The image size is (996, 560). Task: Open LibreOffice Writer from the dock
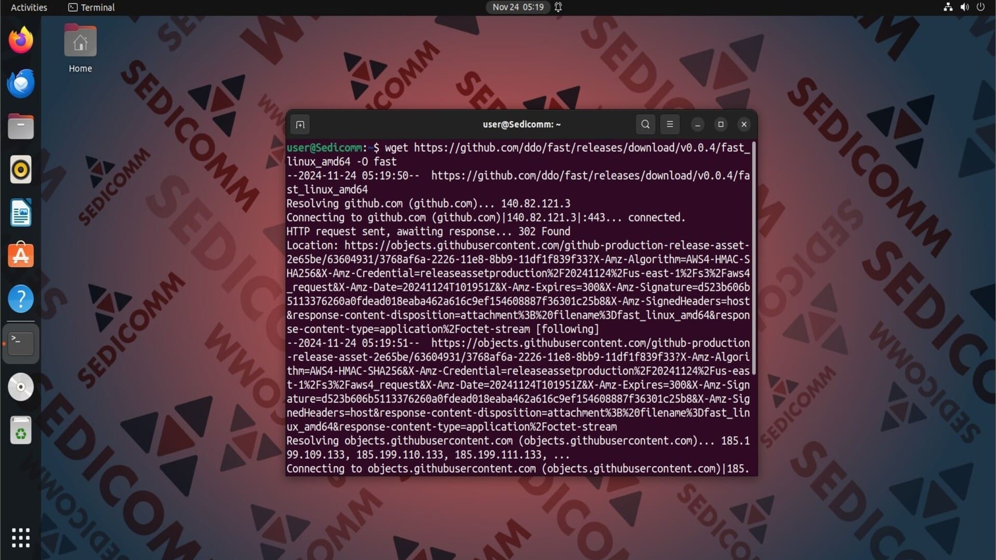[21, 213]
